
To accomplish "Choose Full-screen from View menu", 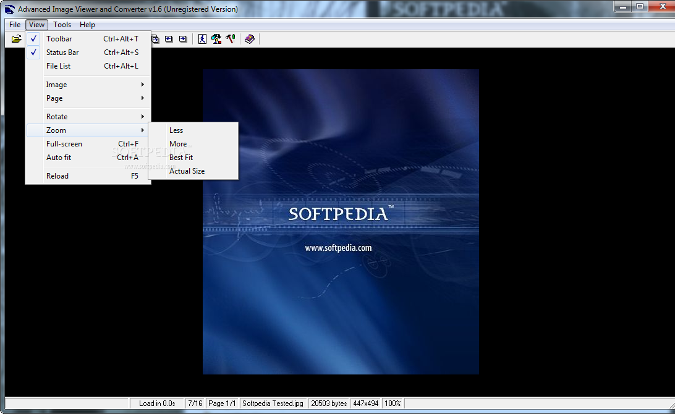I will click(88, 144).
